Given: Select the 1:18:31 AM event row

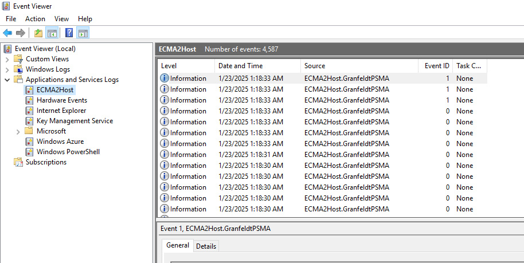Looking at the screenshot, I should pyautogui.click(x=251, y=155).
